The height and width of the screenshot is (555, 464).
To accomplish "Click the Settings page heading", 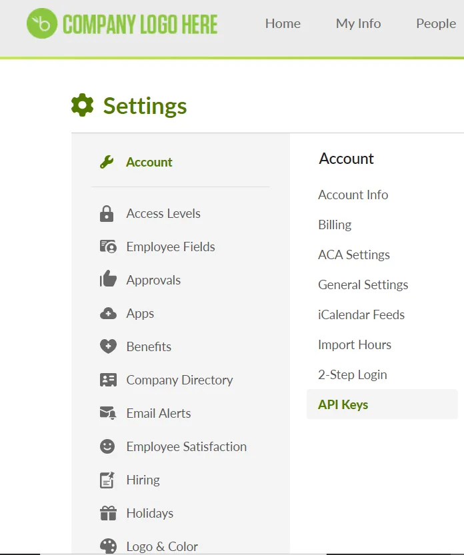I will [145, 106].
